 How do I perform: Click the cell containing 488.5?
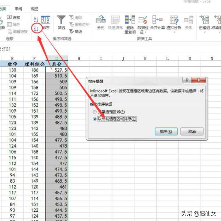pos(57,117)
